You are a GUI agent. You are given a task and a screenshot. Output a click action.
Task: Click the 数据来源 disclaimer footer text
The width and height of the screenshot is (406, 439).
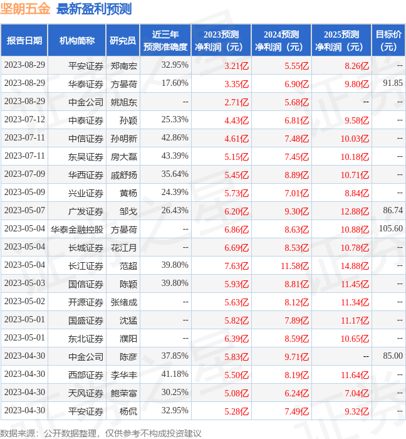(101, 433)
